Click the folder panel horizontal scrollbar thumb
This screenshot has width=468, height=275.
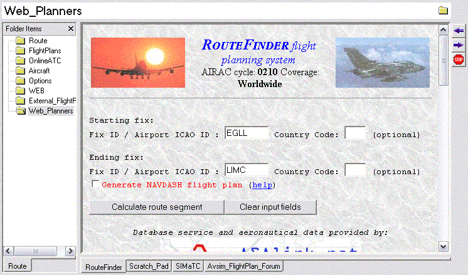[x=36, y=251]
